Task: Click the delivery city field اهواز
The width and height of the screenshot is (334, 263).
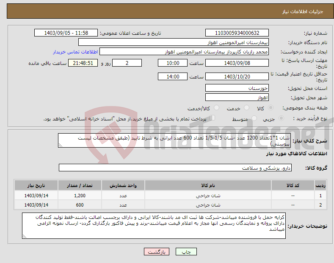Action: [x=237, y=97]
